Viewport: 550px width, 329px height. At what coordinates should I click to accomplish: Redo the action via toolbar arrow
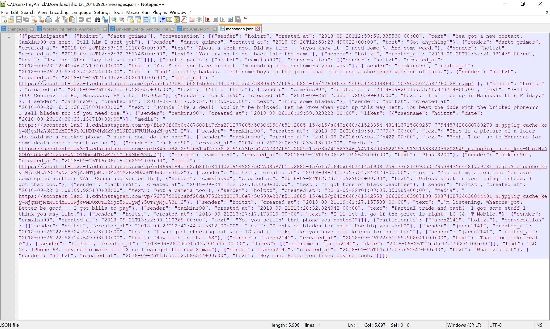click(89, 20)
